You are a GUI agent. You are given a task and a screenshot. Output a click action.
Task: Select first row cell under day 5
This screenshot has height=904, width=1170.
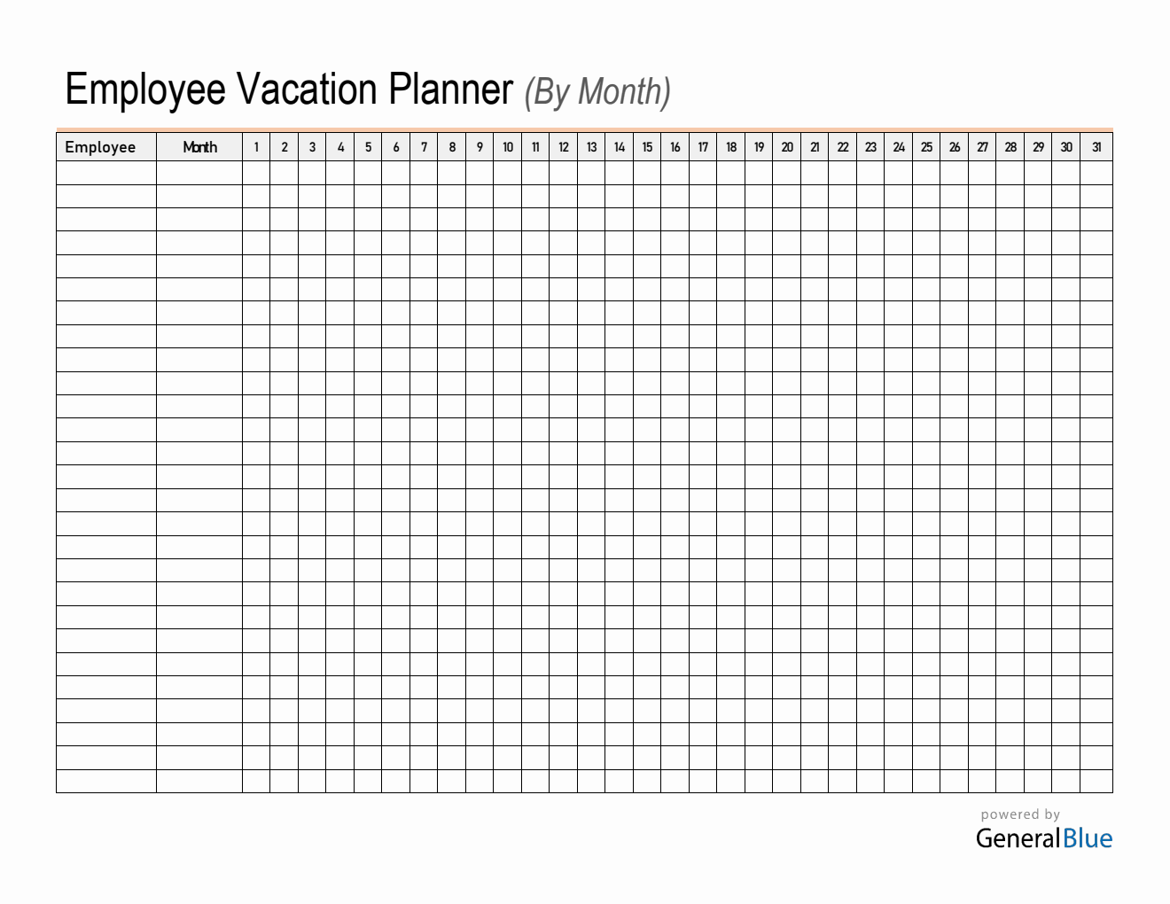click(x=368, y=173)
